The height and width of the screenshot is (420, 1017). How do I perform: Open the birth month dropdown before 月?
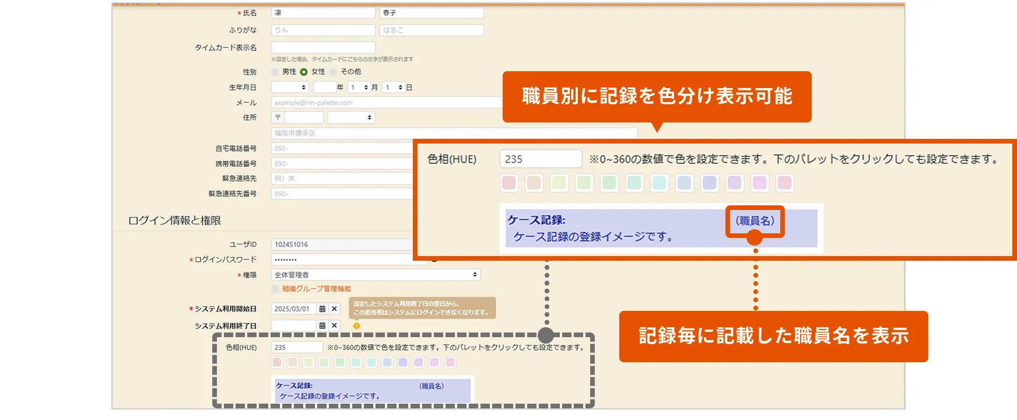pyautogui.click(x=359, y=87)
